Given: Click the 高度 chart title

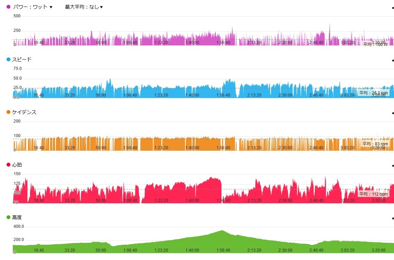Looking at the screenshot, I should click(x=17, y=217).
